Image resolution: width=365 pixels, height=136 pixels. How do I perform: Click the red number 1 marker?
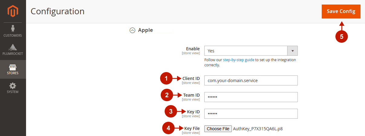tap(166, 79)
